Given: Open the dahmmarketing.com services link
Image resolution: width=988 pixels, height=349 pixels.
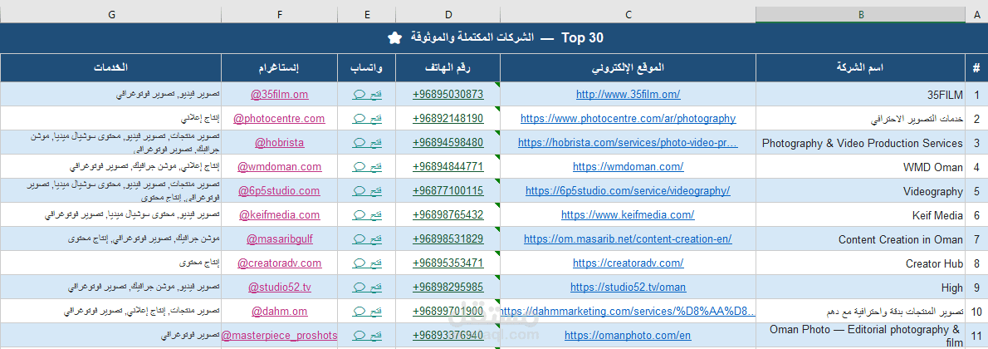Looking at the screenshot, I should click(629, 311).
